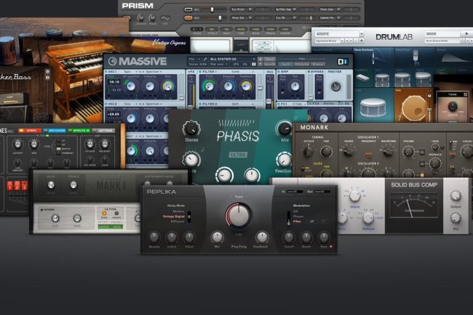Toggle the Massive OSC1 enable LED
The height and width of the screenshot is (315, 473).
(106, 72)
